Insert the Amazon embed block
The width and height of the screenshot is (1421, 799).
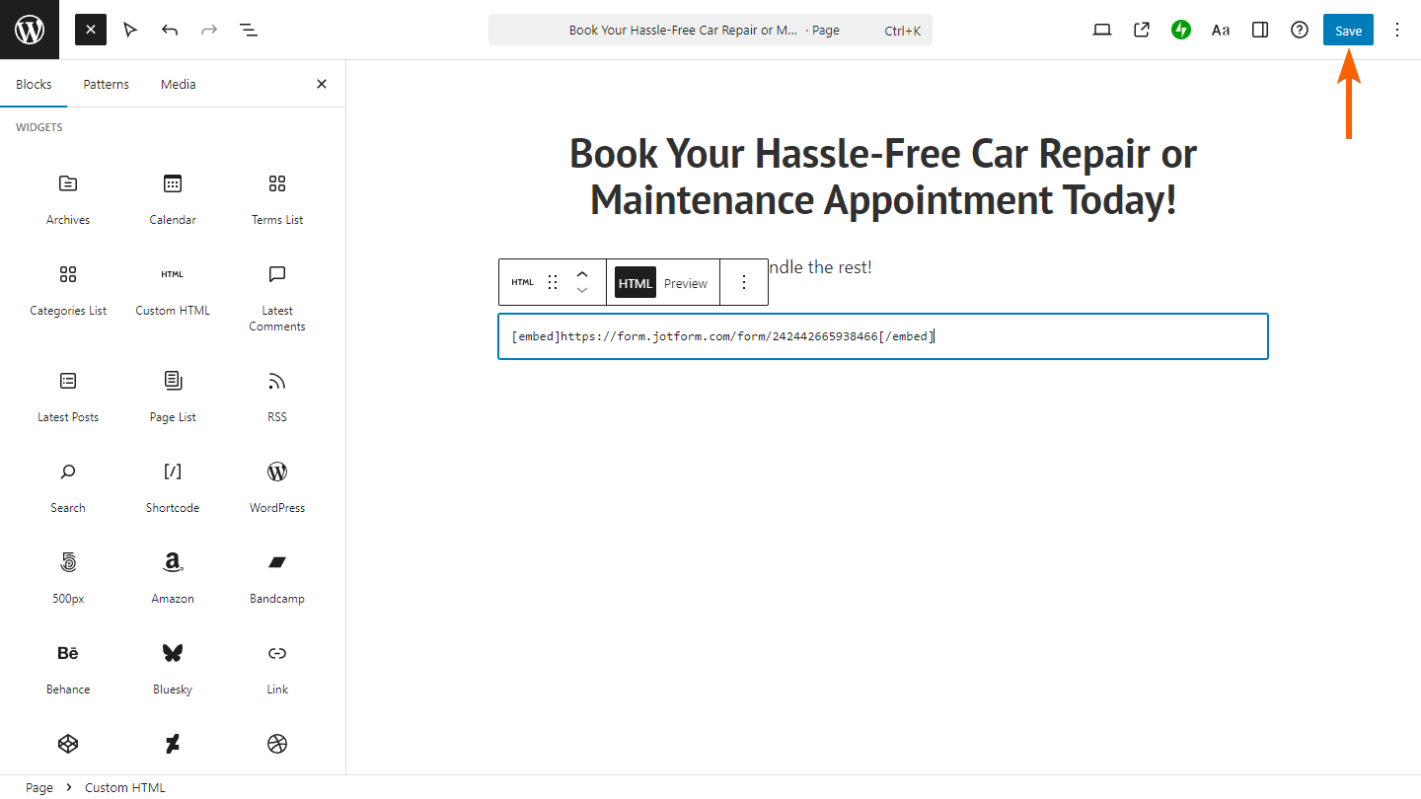pos(173,578)
